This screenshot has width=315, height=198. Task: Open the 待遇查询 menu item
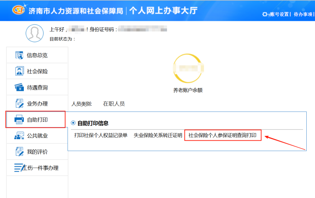pos(37,87)
